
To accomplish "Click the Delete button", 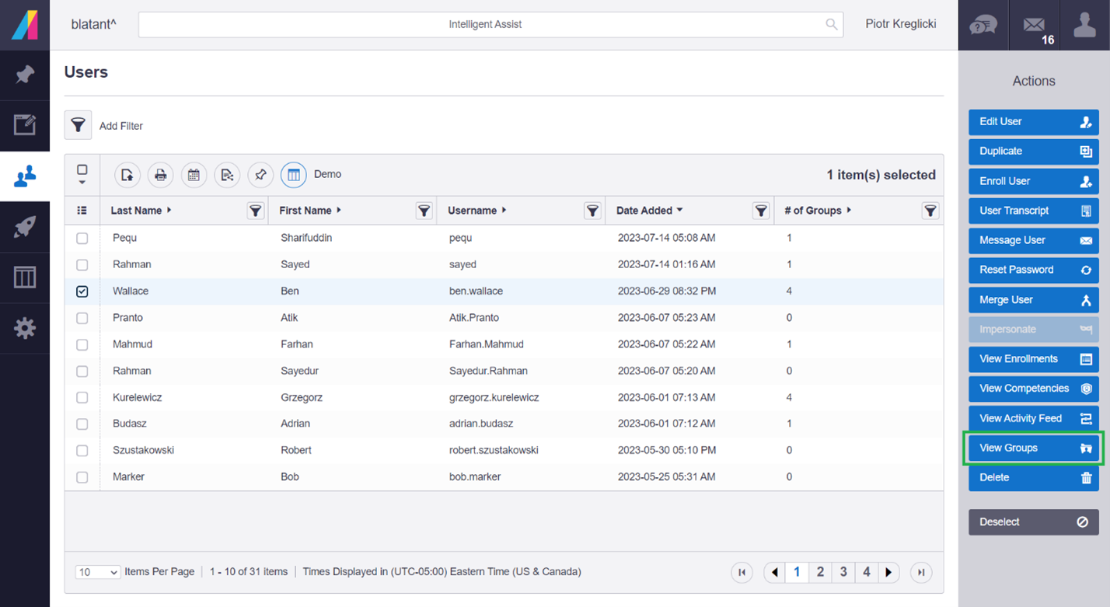I will click(x=1034, y=478).
